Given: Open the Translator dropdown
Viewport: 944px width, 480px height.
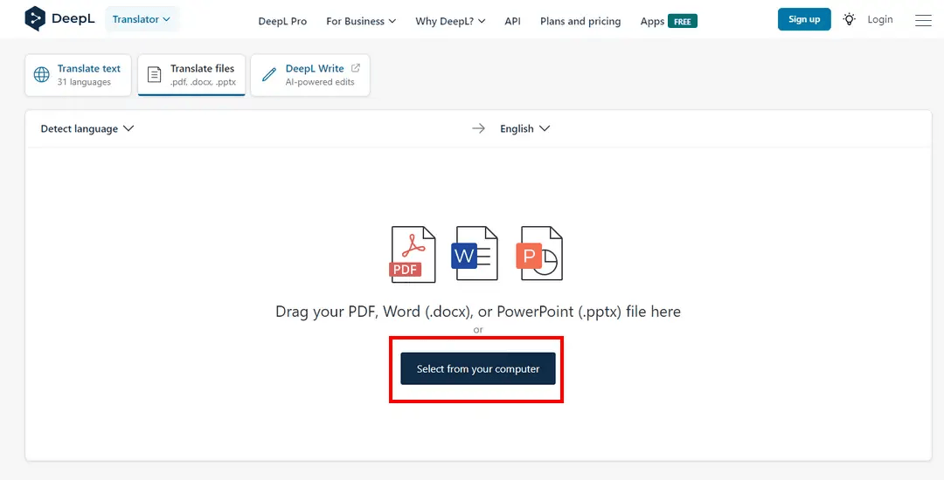Looking at the screenshot, I should coord(142,19).
